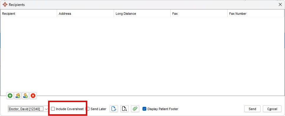Screen dimensions: 285x116
Task: Click the Fax column header
Action: [x=199, y=14]
